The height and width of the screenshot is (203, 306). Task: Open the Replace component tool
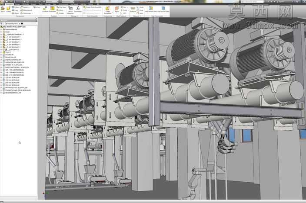pos(25,7)
